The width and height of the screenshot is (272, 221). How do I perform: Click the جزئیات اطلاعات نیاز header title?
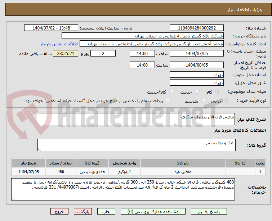(245, 10)
